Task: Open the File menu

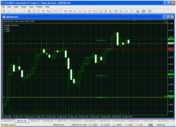Action: click(3, 7)
